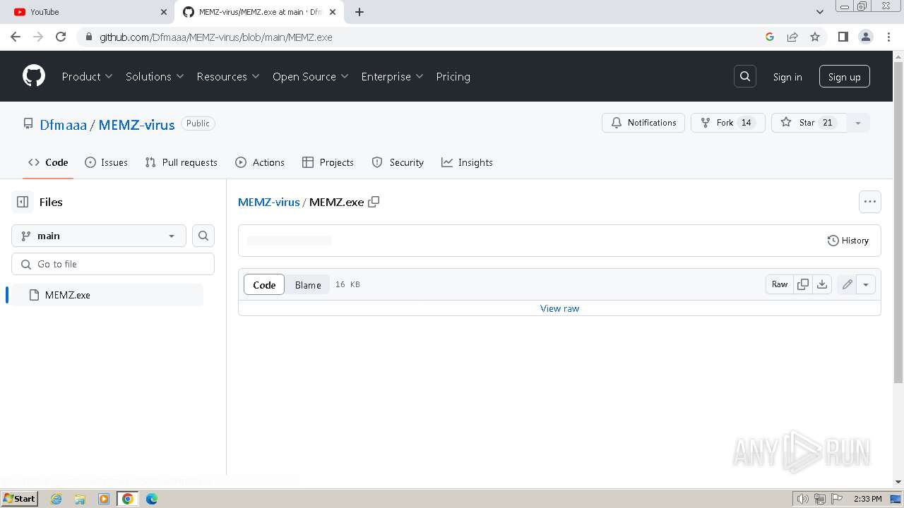Image resolution: width=904 pixels, height=508 pixels.
Task: Open the Raw file view
Action: click(780, 284)
